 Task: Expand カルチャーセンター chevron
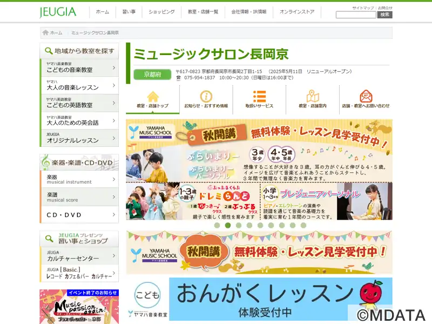[x=114, y=255]
